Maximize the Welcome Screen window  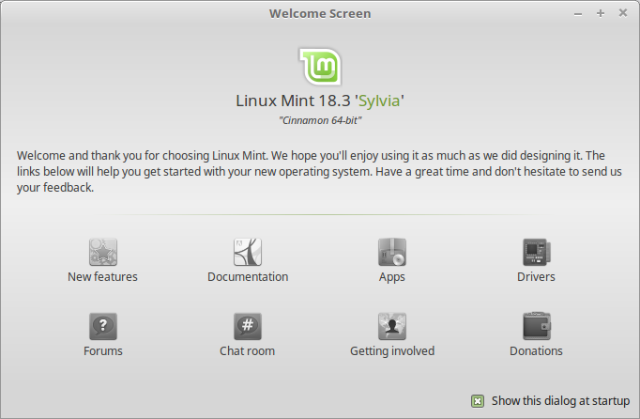(601, 13)
